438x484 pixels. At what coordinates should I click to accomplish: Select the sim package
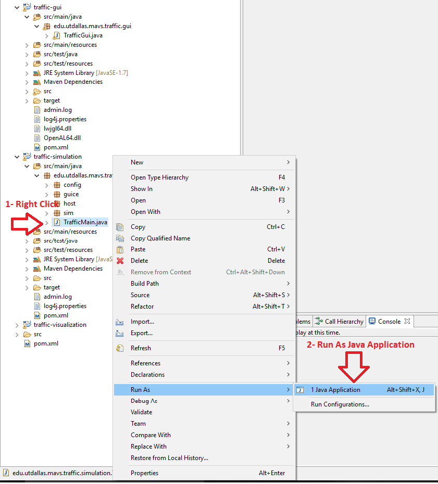pos(68,213)
